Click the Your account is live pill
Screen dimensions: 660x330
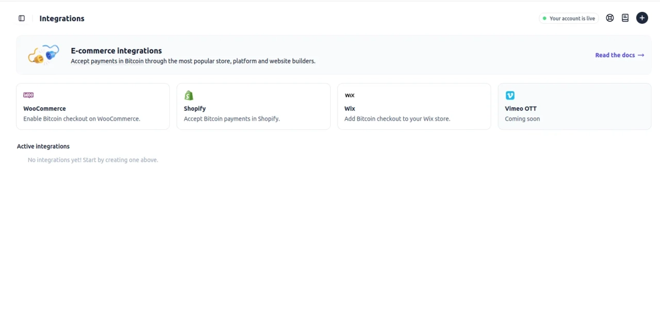click(x=569, y=18)
